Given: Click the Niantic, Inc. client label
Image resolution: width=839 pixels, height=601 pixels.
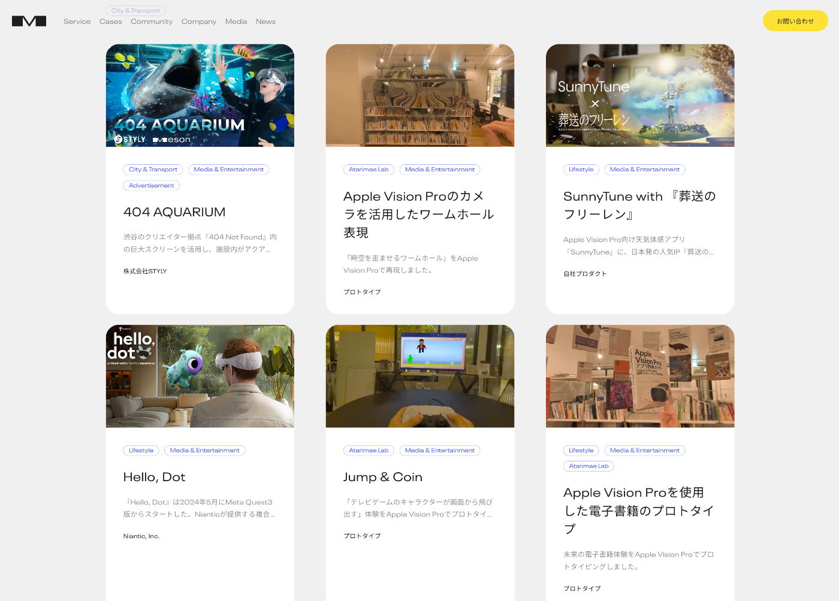Looking at the screenshot, I should click(x=141, y=536).
